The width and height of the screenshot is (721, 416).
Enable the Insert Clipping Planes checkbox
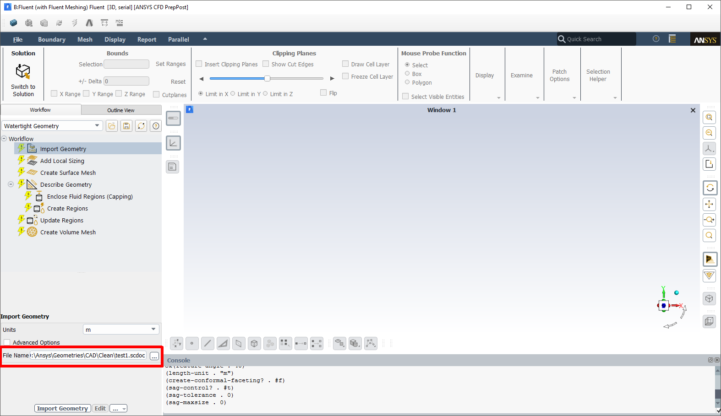[199, 64]
